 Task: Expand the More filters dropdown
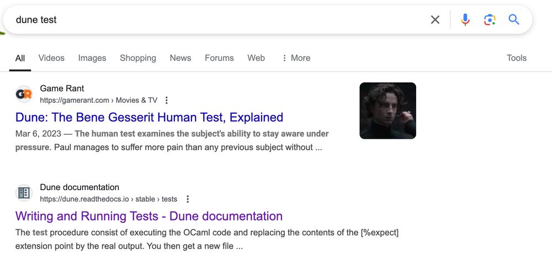(296, 58)
